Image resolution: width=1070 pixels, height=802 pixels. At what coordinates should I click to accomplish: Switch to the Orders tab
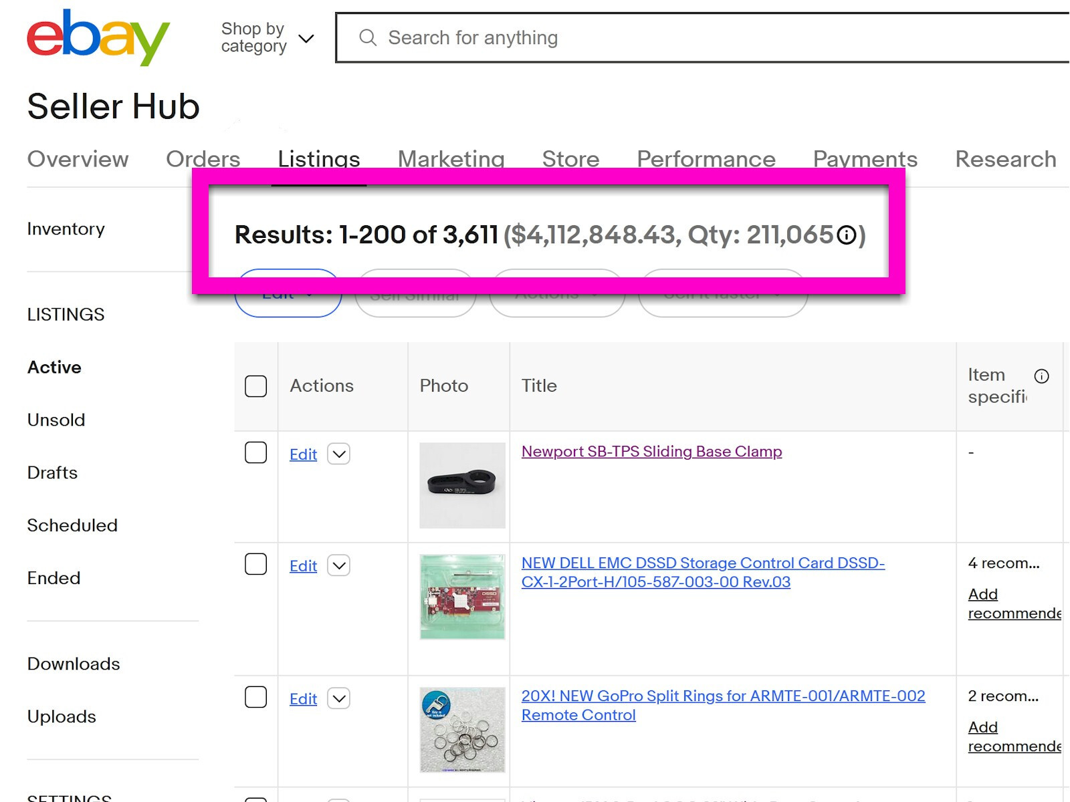pos(203,159)
